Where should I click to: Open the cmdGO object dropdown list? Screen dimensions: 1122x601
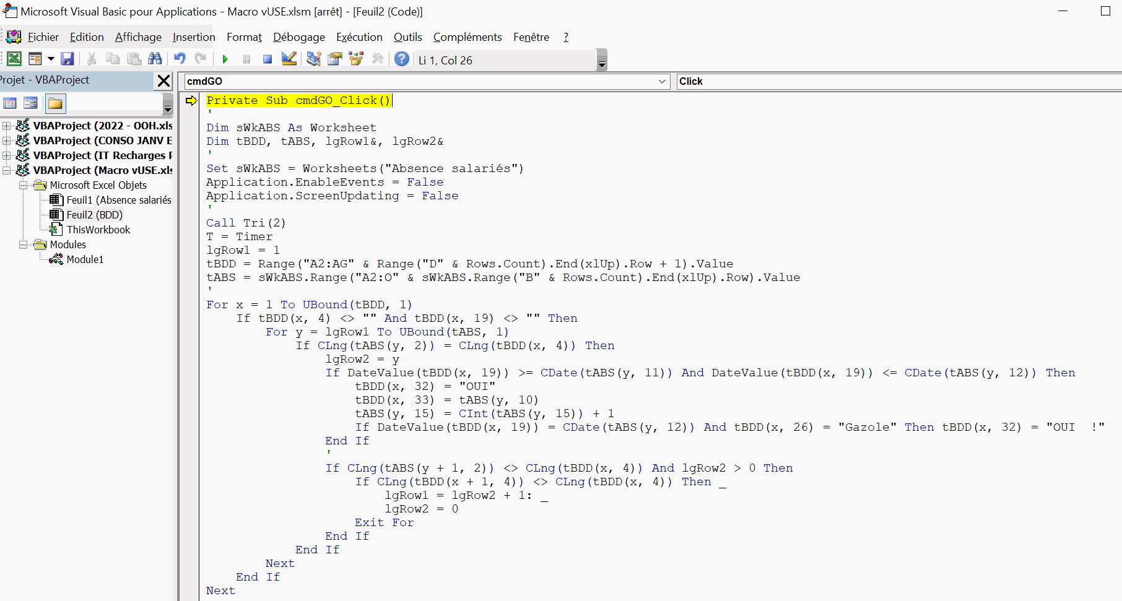point(662,82)
